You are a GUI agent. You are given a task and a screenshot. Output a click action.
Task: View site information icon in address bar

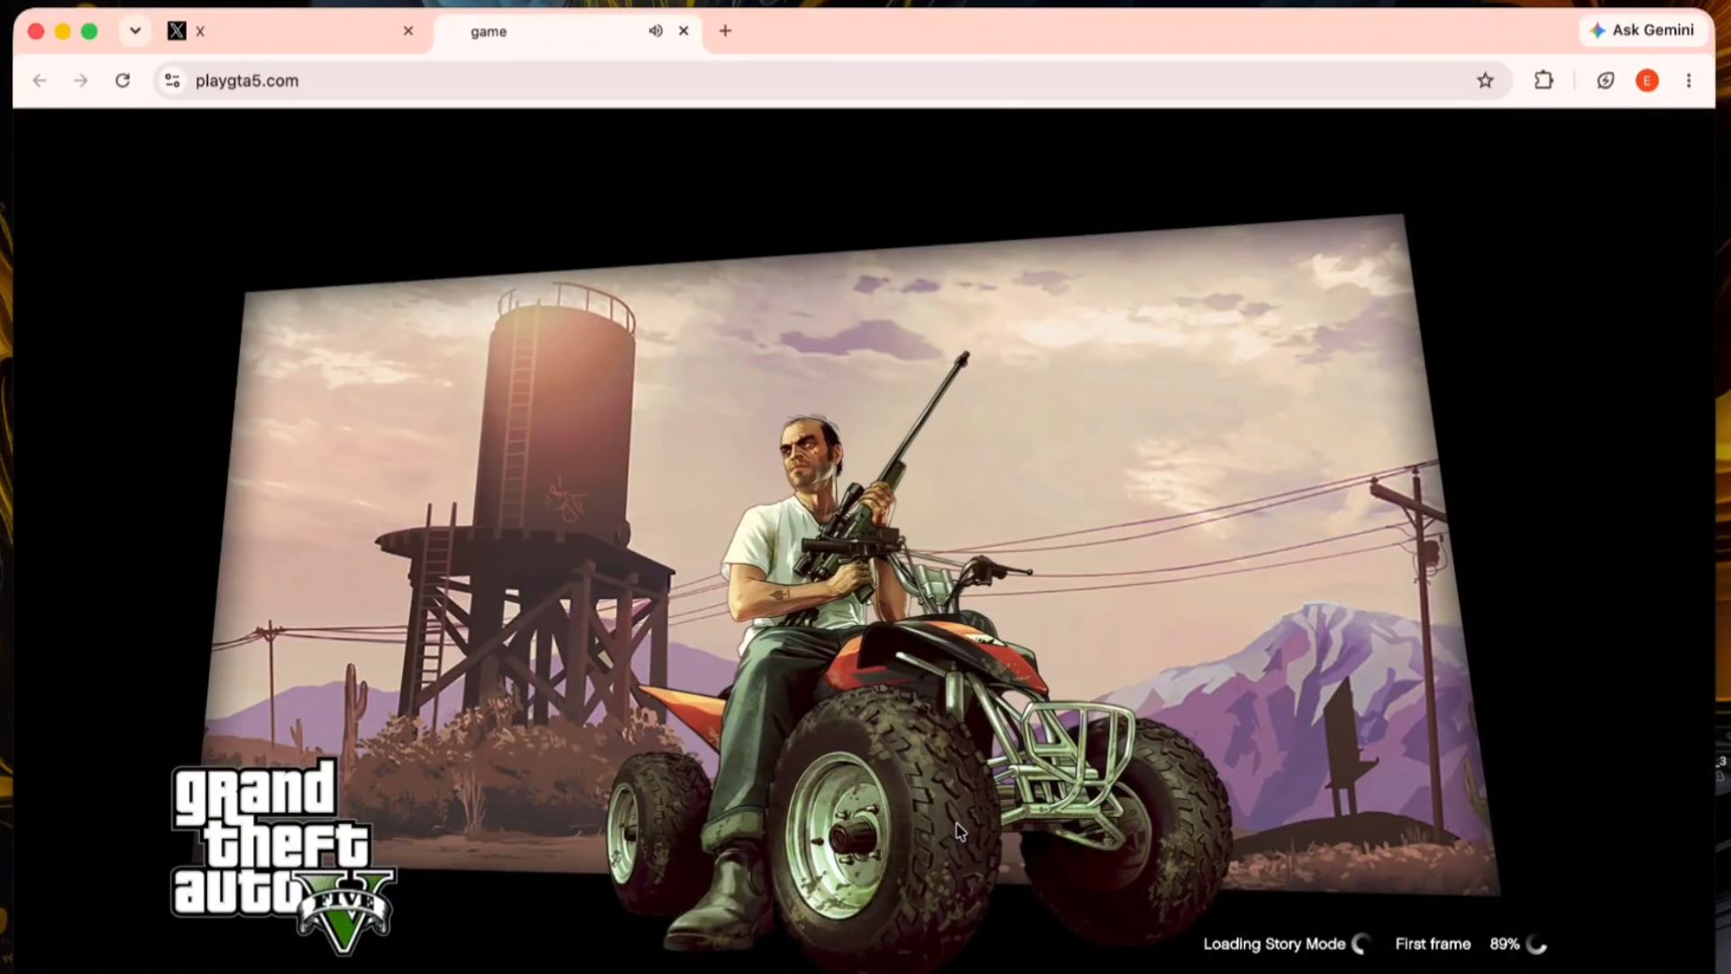tap(172, 80)
